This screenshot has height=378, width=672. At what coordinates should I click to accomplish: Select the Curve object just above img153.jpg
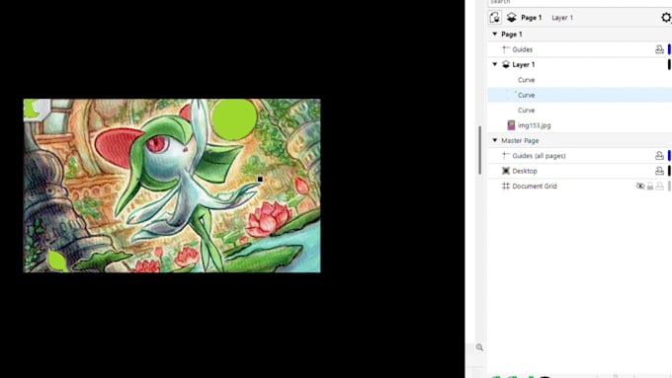coord(579,110)
